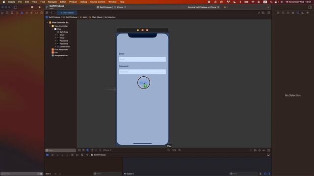Click the button below the Password field
Viewport: 314px width, 176px height.
tap(144, 83)
